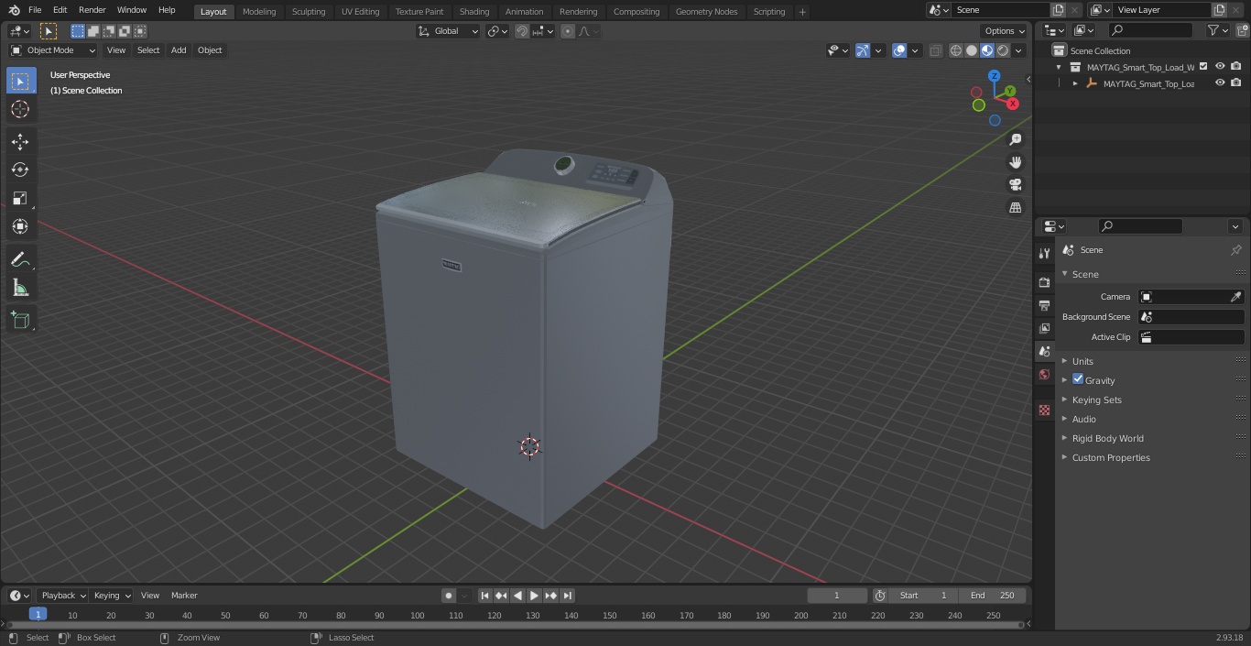Image resolution: width=1251 pixels, height=646 pixels.
Task: Click the Blender logo menu icon
Action: [15, 10]
